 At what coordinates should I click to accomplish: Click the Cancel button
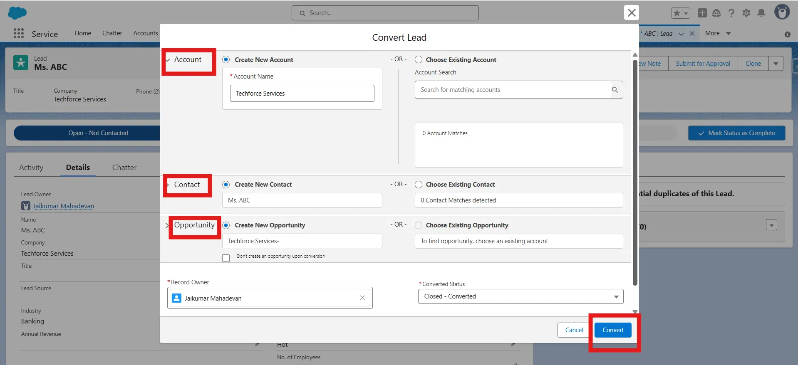pos(574,330)
